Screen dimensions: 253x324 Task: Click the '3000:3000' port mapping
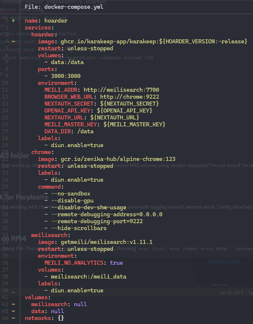tap(66, 76)
